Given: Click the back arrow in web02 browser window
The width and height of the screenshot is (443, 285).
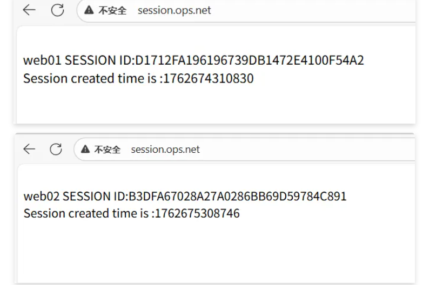Looking at the screenshot, I should [x=29, y=149].
